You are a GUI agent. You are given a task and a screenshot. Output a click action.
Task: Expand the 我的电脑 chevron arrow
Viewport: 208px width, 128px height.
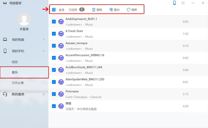[44, 40]
